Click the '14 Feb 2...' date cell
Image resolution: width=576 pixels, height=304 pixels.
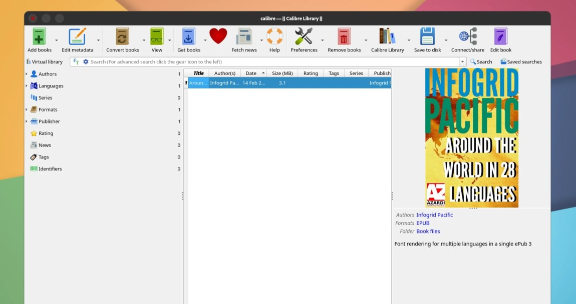coord(253,83)
